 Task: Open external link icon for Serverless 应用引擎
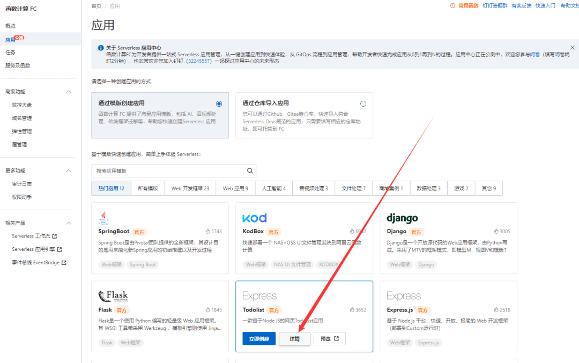tap(60, 249)
